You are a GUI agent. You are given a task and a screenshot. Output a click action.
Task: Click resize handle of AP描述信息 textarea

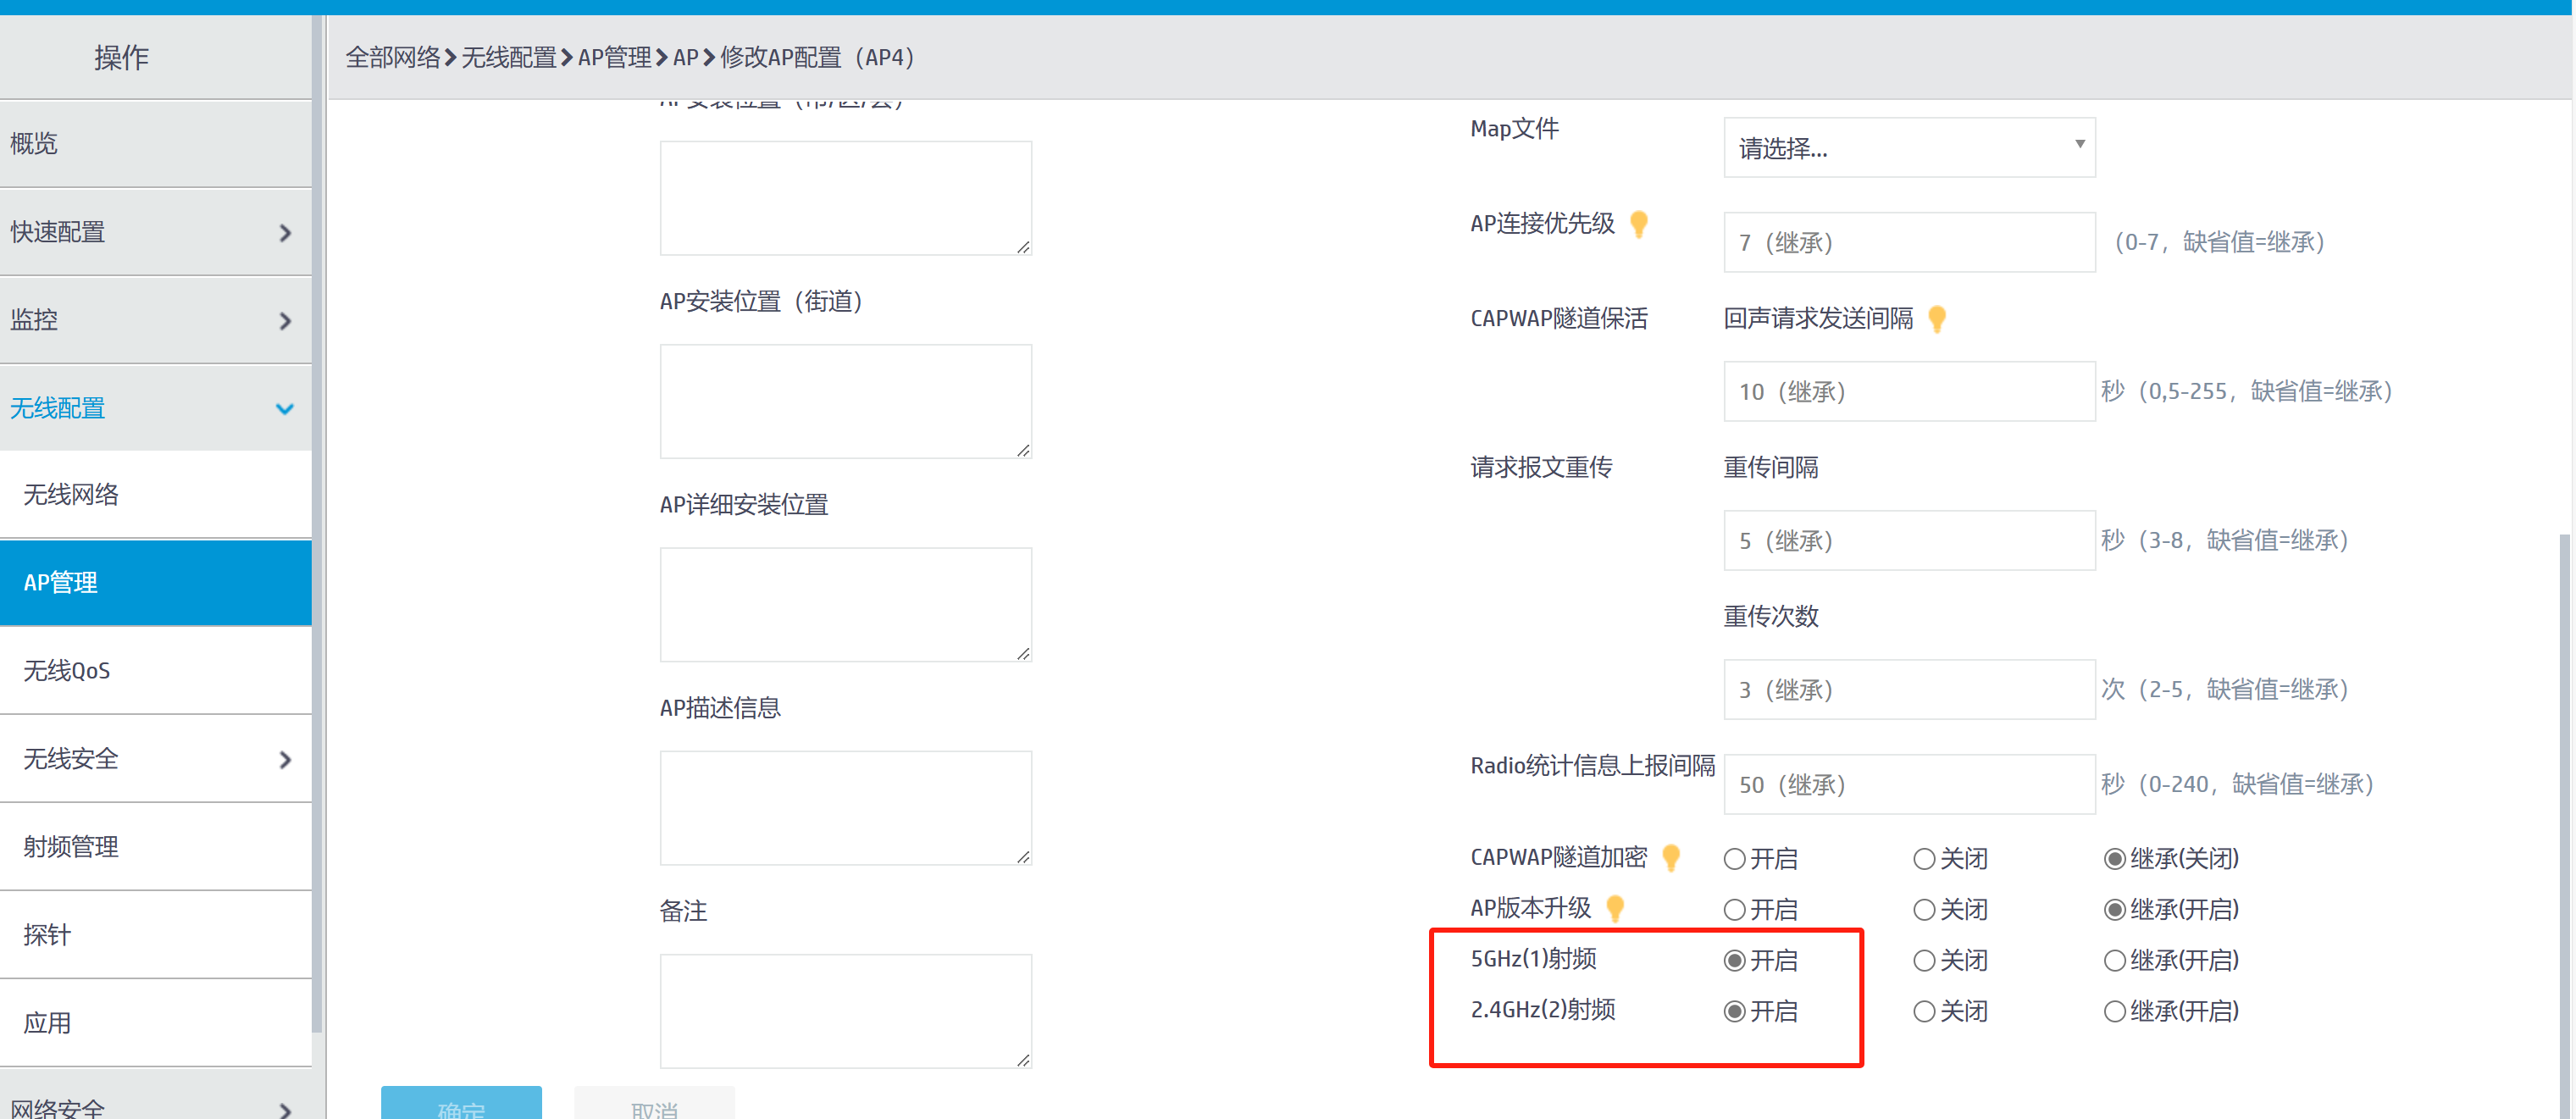coord(1023,857)
